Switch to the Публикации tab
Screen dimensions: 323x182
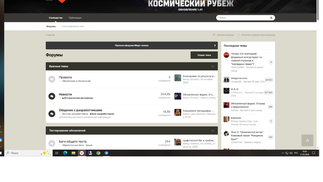tap(75, 18)
